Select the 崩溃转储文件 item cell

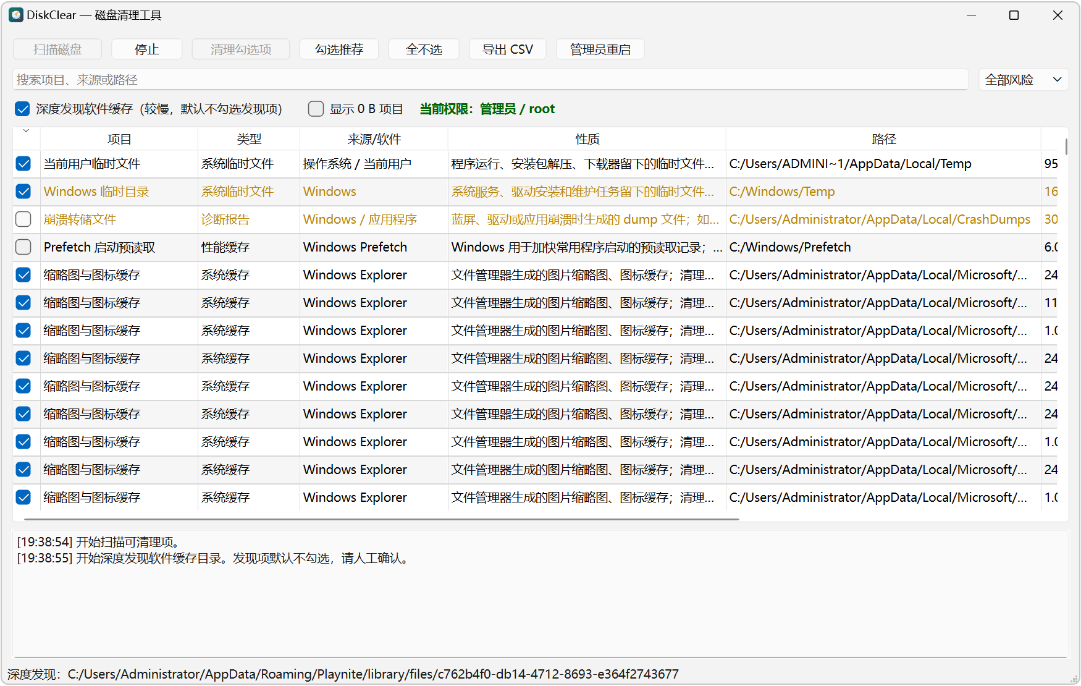[x=119, y=219]
